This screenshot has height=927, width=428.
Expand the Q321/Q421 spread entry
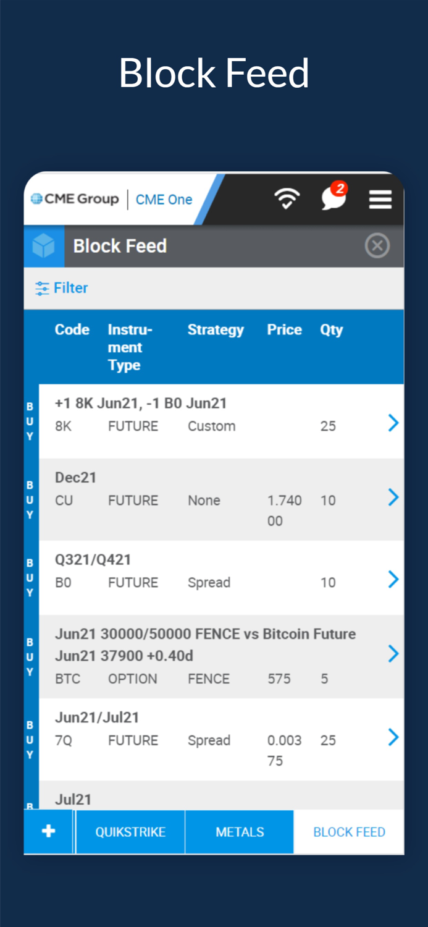tap(393, 579)
